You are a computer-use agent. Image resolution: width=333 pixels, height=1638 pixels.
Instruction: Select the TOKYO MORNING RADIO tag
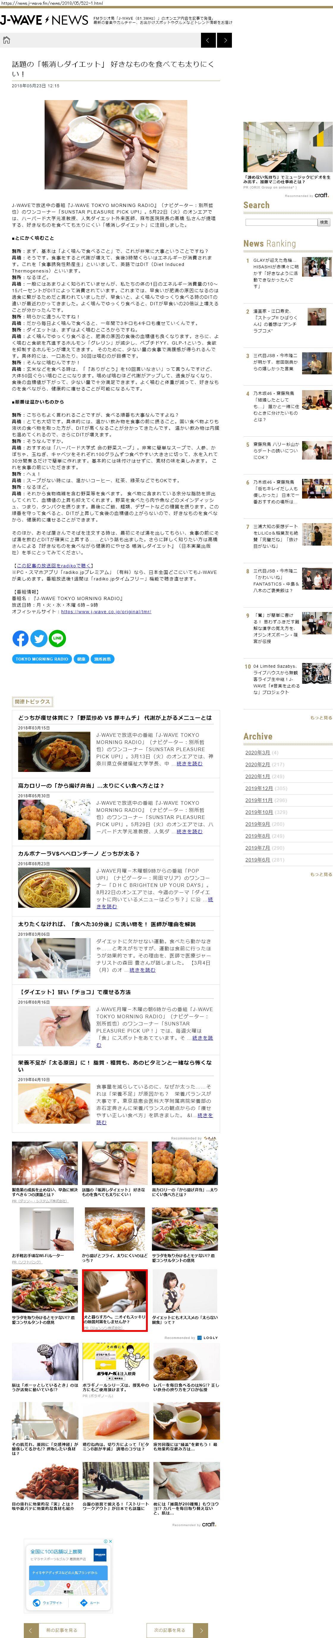click(42, 659)
